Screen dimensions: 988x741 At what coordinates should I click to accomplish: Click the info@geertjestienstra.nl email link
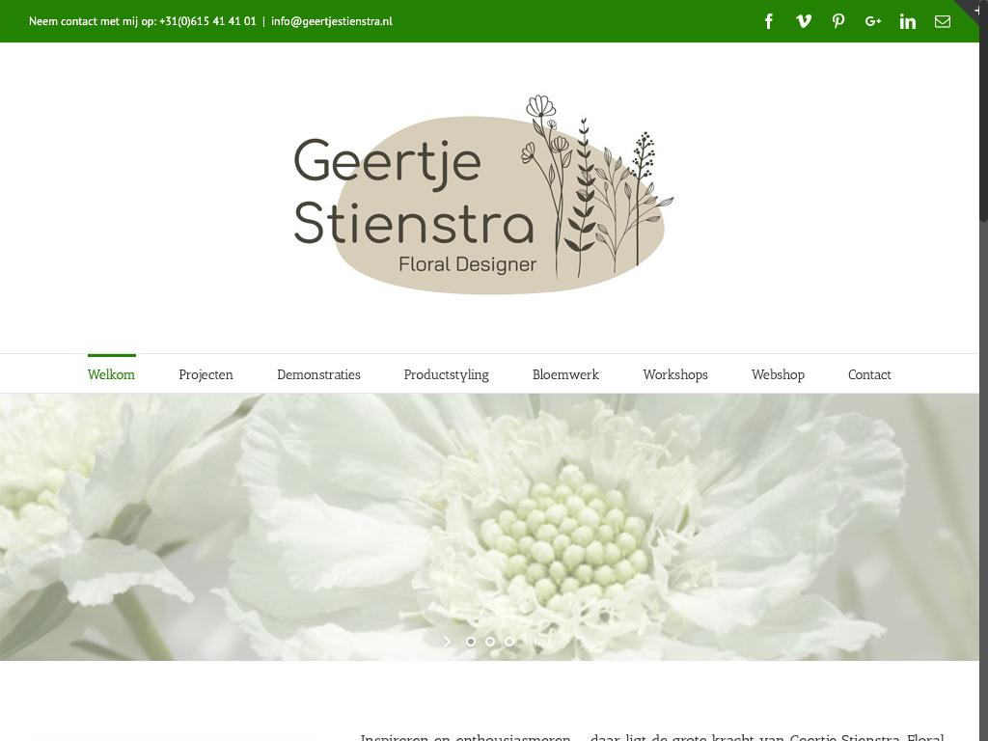point(331,21)
